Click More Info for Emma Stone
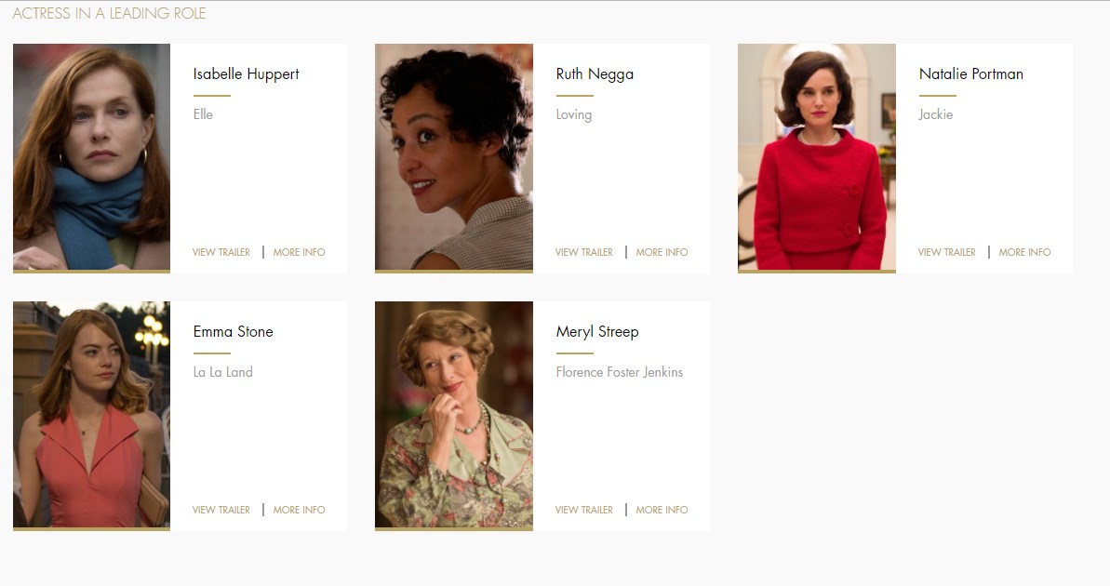The height and width of the screenshot is (586, 1110). [x=299, y=510]
